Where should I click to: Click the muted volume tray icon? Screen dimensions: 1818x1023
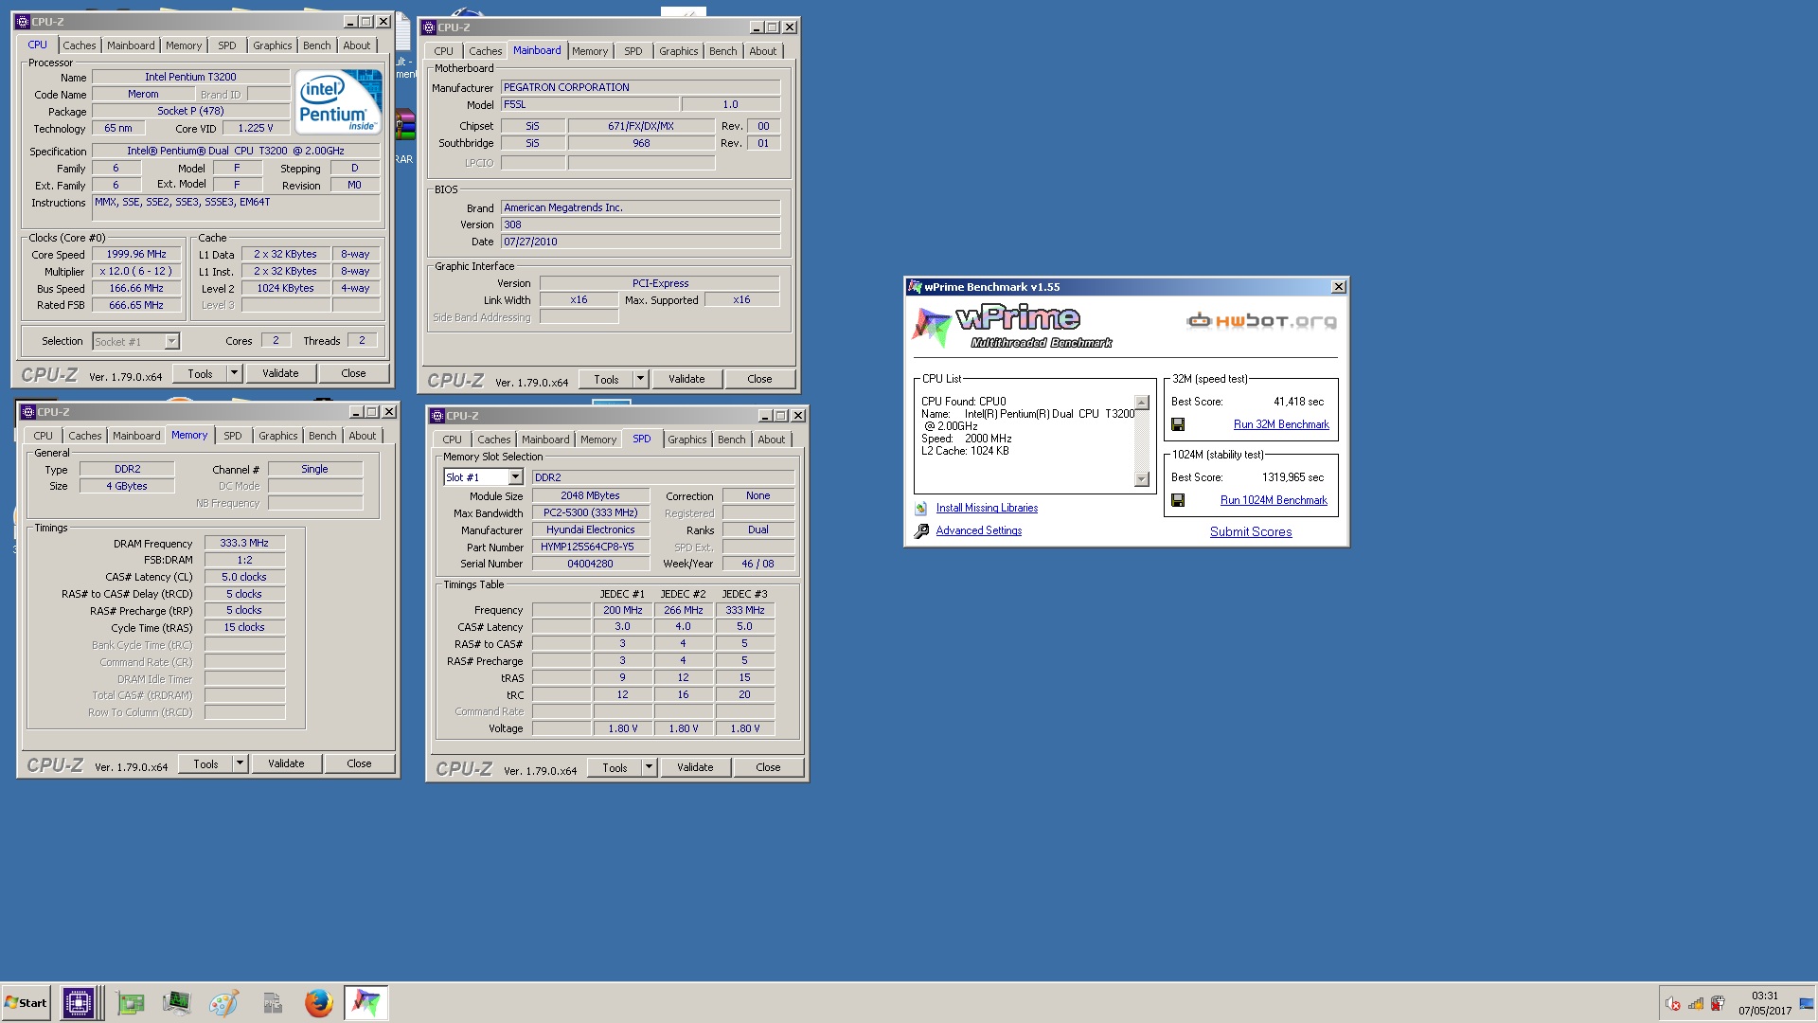1673,1004
